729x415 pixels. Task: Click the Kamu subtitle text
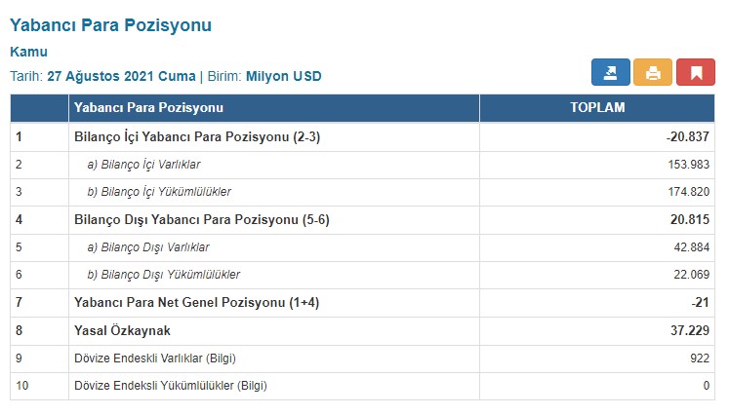point(28,52)
